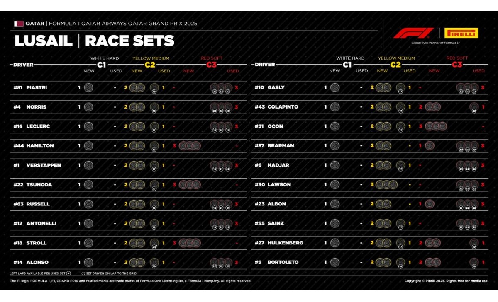Select the right C3 Red Soft header
Viewport: 498px width, 302px height.
point(457,62)
